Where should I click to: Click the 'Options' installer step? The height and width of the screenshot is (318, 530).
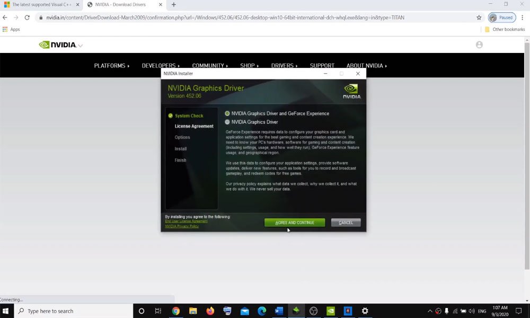(x=182, y=137)
